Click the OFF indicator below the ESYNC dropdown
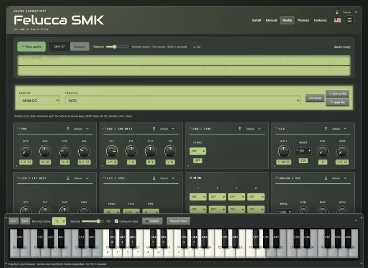The width and height of the screenshot is (368, 268). tap(198, 161)
